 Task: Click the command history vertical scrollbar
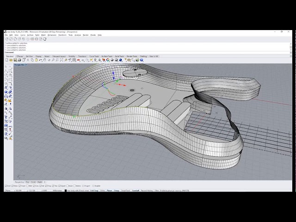point(291,47)
